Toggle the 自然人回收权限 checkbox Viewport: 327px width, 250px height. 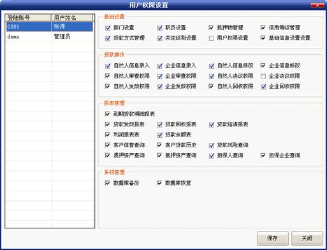point(211,86)
